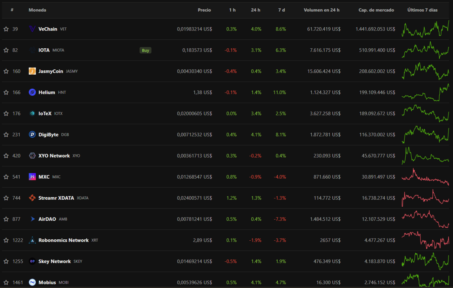Open the Streamr XDATA name link
This screenshot has height=288, width=453.
[x=56, y=198]
